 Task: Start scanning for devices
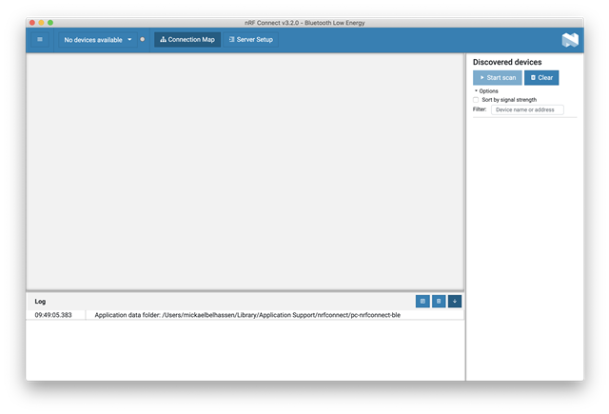tap(497, 78)
